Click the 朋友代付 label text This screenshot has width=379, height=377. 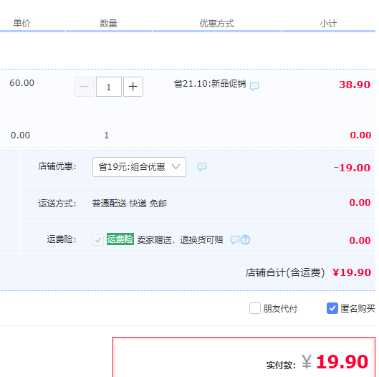coord(280,309)
